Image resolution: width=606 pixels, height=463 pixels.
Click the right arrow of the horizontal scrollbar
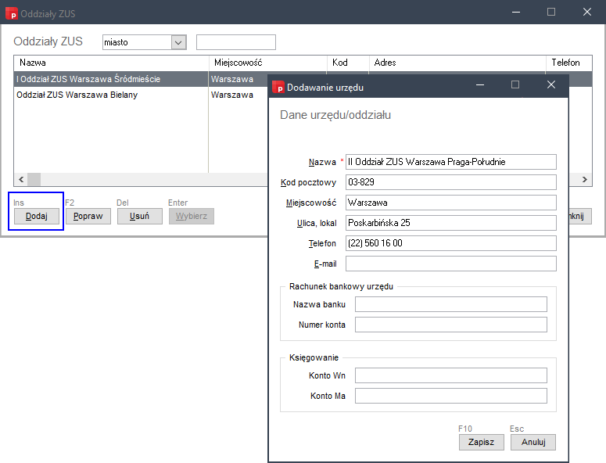pos(585,179)
